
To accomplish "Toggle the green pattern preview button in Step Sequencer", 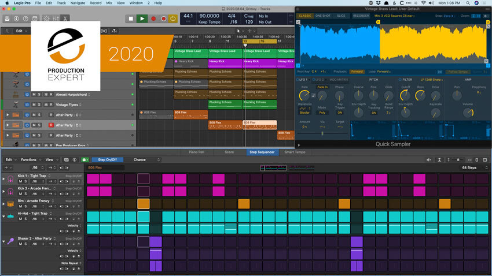I will coord(85,159).
